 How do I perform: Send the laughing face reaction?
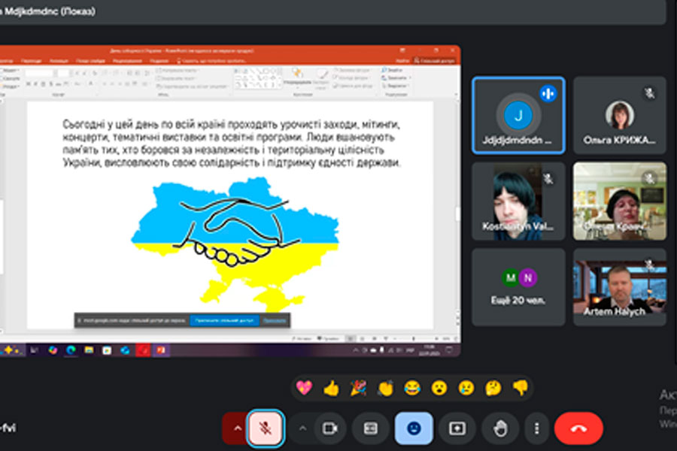412,388
